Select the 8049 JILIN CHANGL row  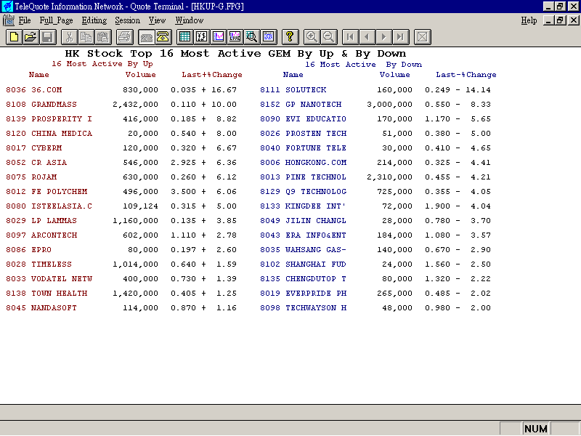pos(375,221)
